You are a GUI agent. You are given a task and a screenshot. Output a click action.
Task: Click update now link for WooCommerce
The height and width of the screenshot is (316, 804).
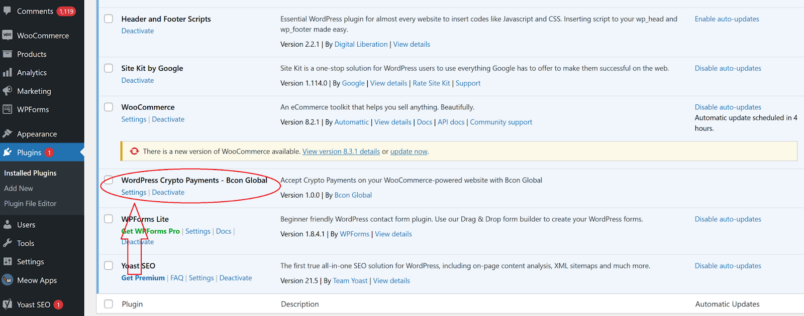[409, 151]
